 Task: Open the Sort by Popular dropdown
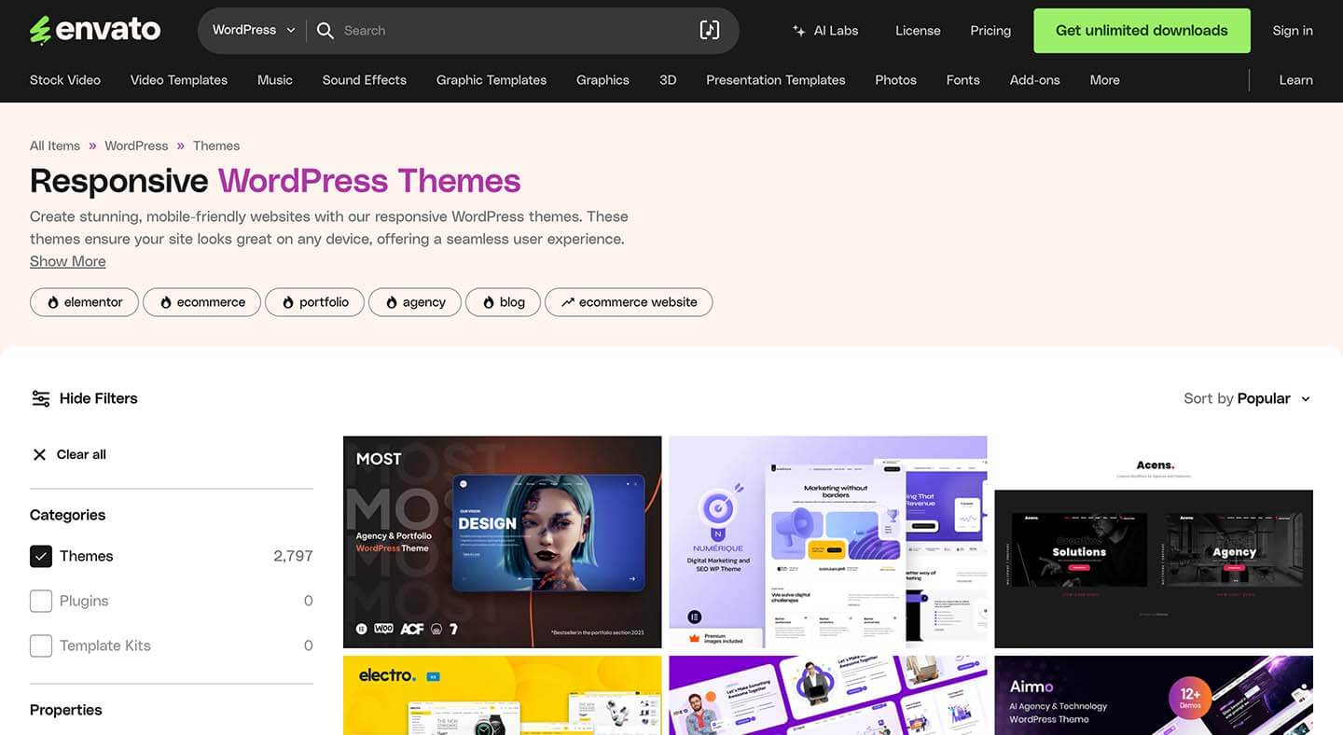point(1247,398)
